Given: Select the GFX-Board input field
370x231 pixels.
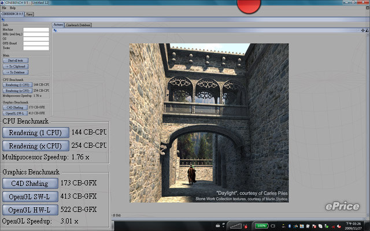Looking at the screenshot, I should click(x=36, y=43).
